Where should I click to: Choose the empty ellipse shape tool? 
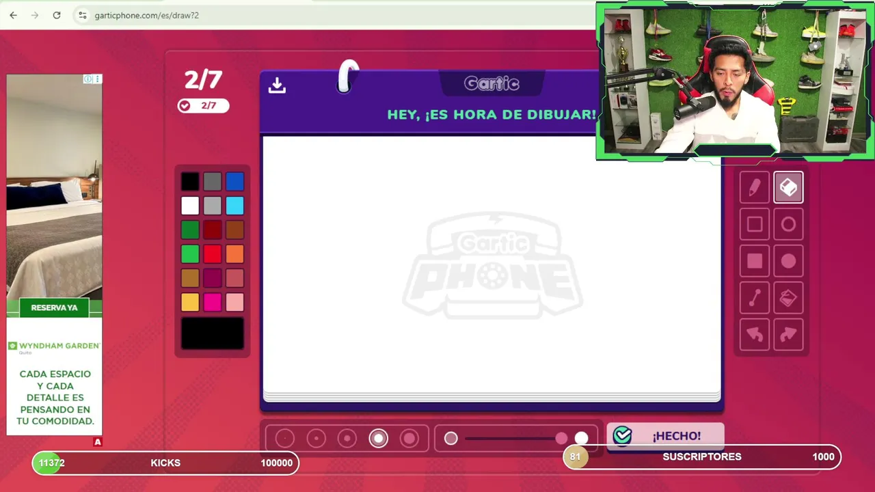point(788,224)
